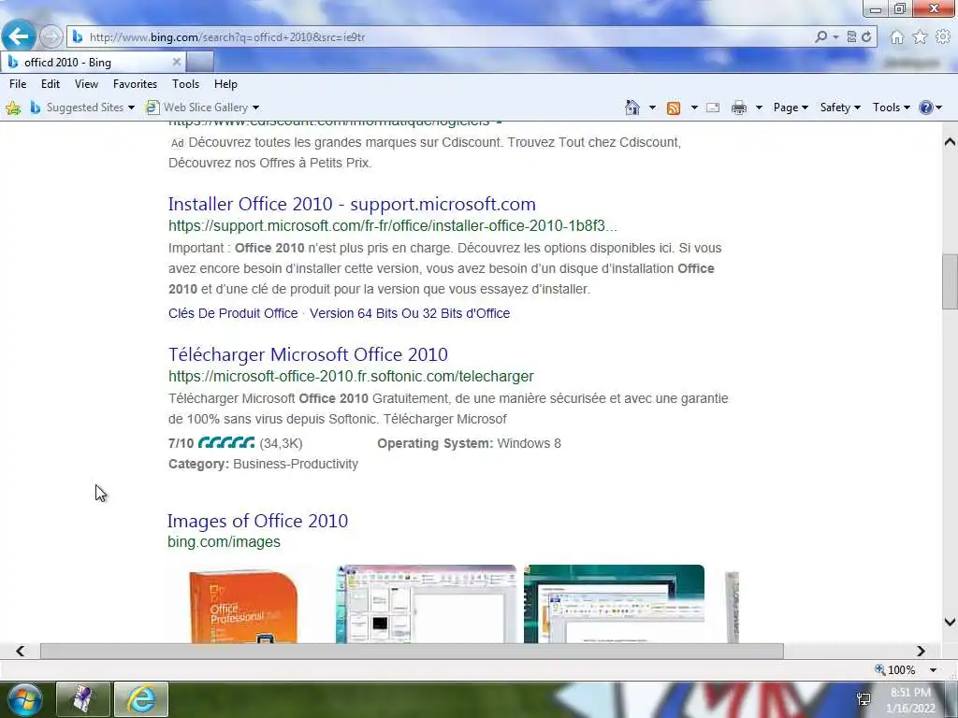This screenshot has width=958, height=718.
Task: Click vertical scrollbar up arrow
Action: tap(950, 142)
